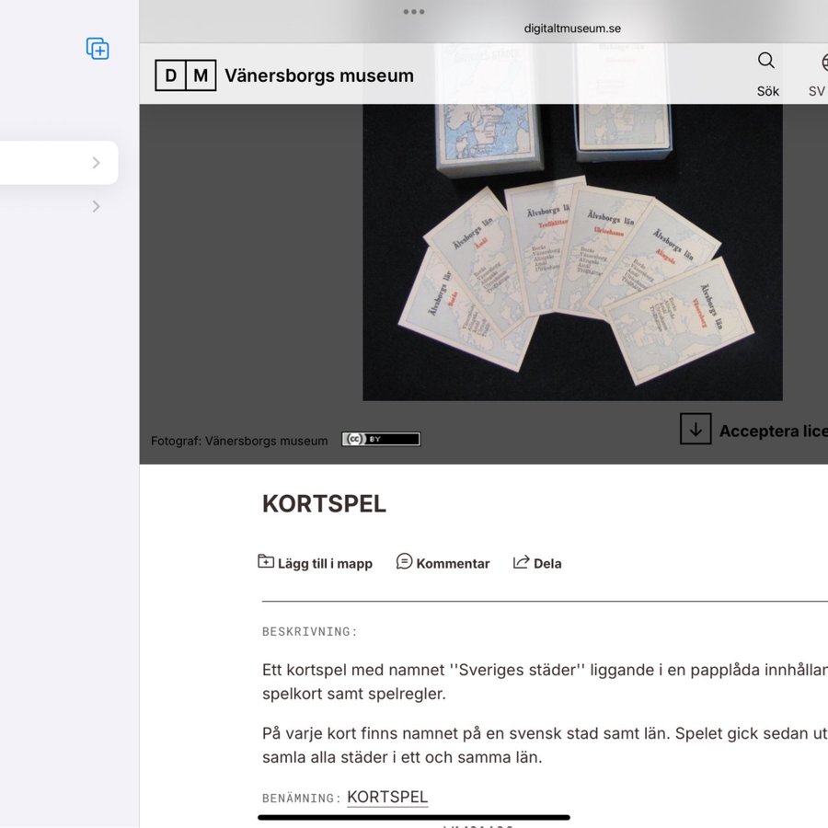Select the digitaltmuseum.se address field

[572, 29]
